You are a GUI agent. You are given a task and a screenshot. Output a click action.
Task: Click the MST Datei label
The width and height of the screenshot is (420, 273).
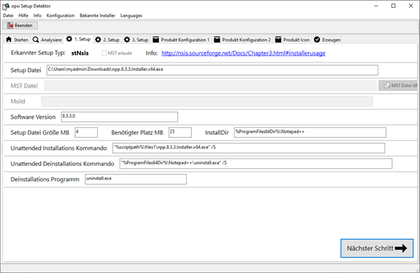pos(24,85)
